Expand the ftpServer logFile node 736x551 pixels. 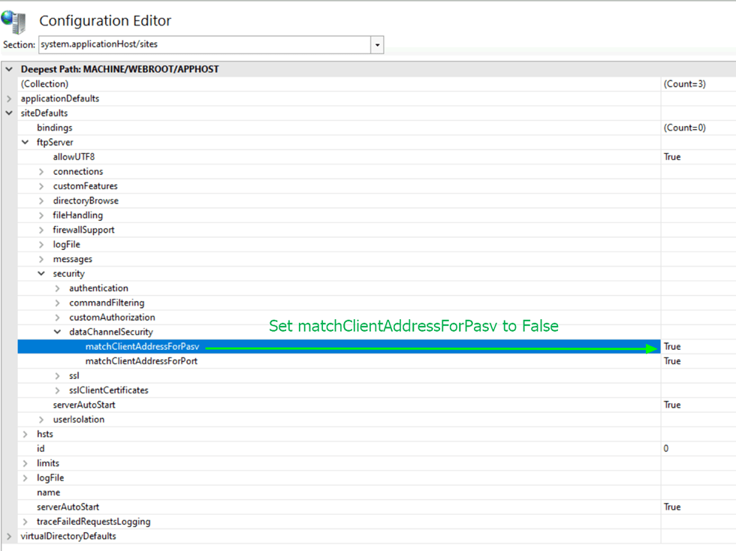pos(41,245)
